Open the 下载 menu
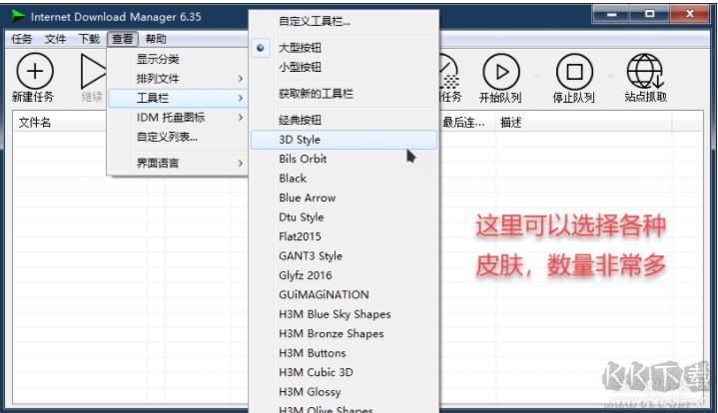Image resolution: width=718 pixels, height=413 pixels. click(89, 39)
